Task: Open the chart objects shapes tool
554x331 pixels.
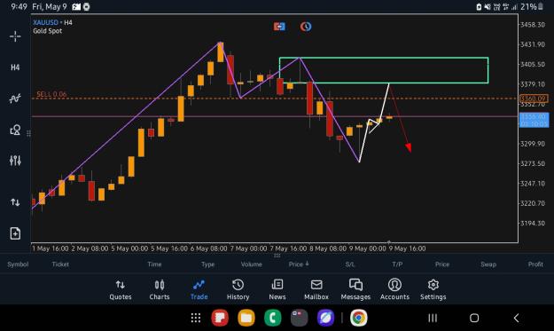Action: click(x=15, y=130)
